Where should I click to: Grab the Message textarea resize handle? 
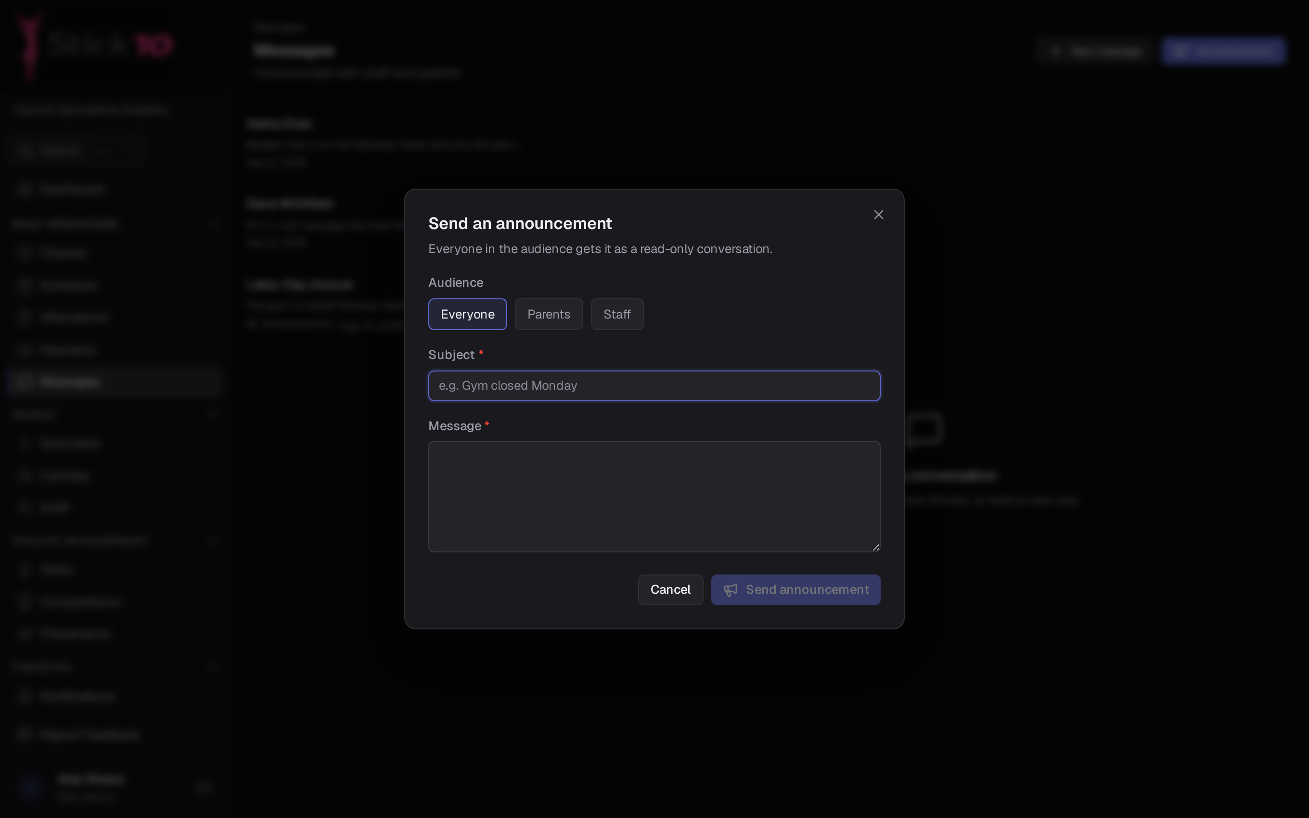tap(876, 548)
